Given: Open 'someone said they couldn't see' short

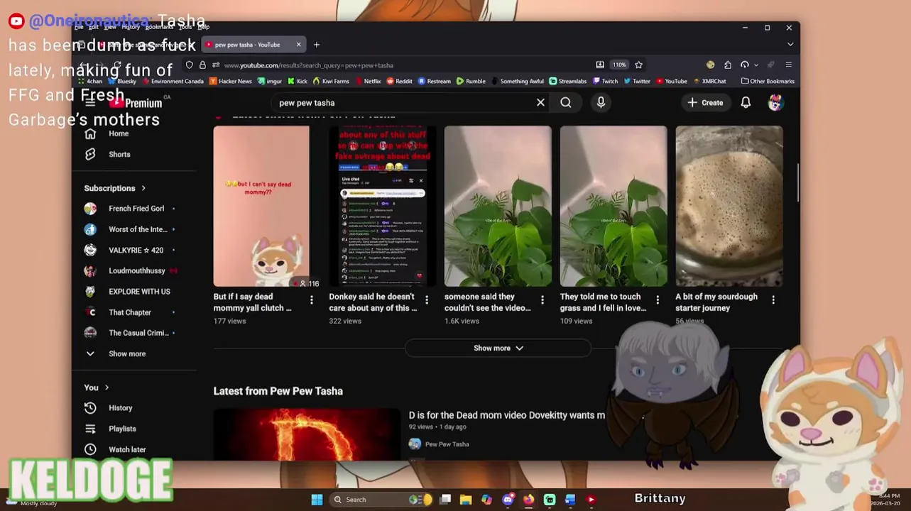Looking at the screenshot, I should (x=488, y=302).
